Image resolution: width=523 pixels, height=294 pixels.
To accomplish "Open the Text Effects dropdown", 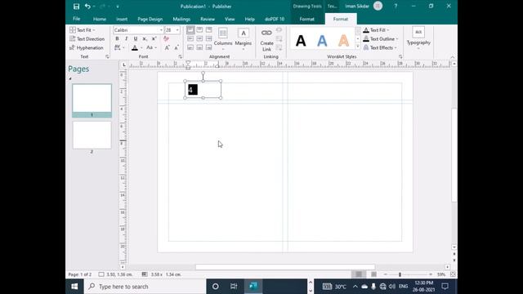I will (380, 47).
